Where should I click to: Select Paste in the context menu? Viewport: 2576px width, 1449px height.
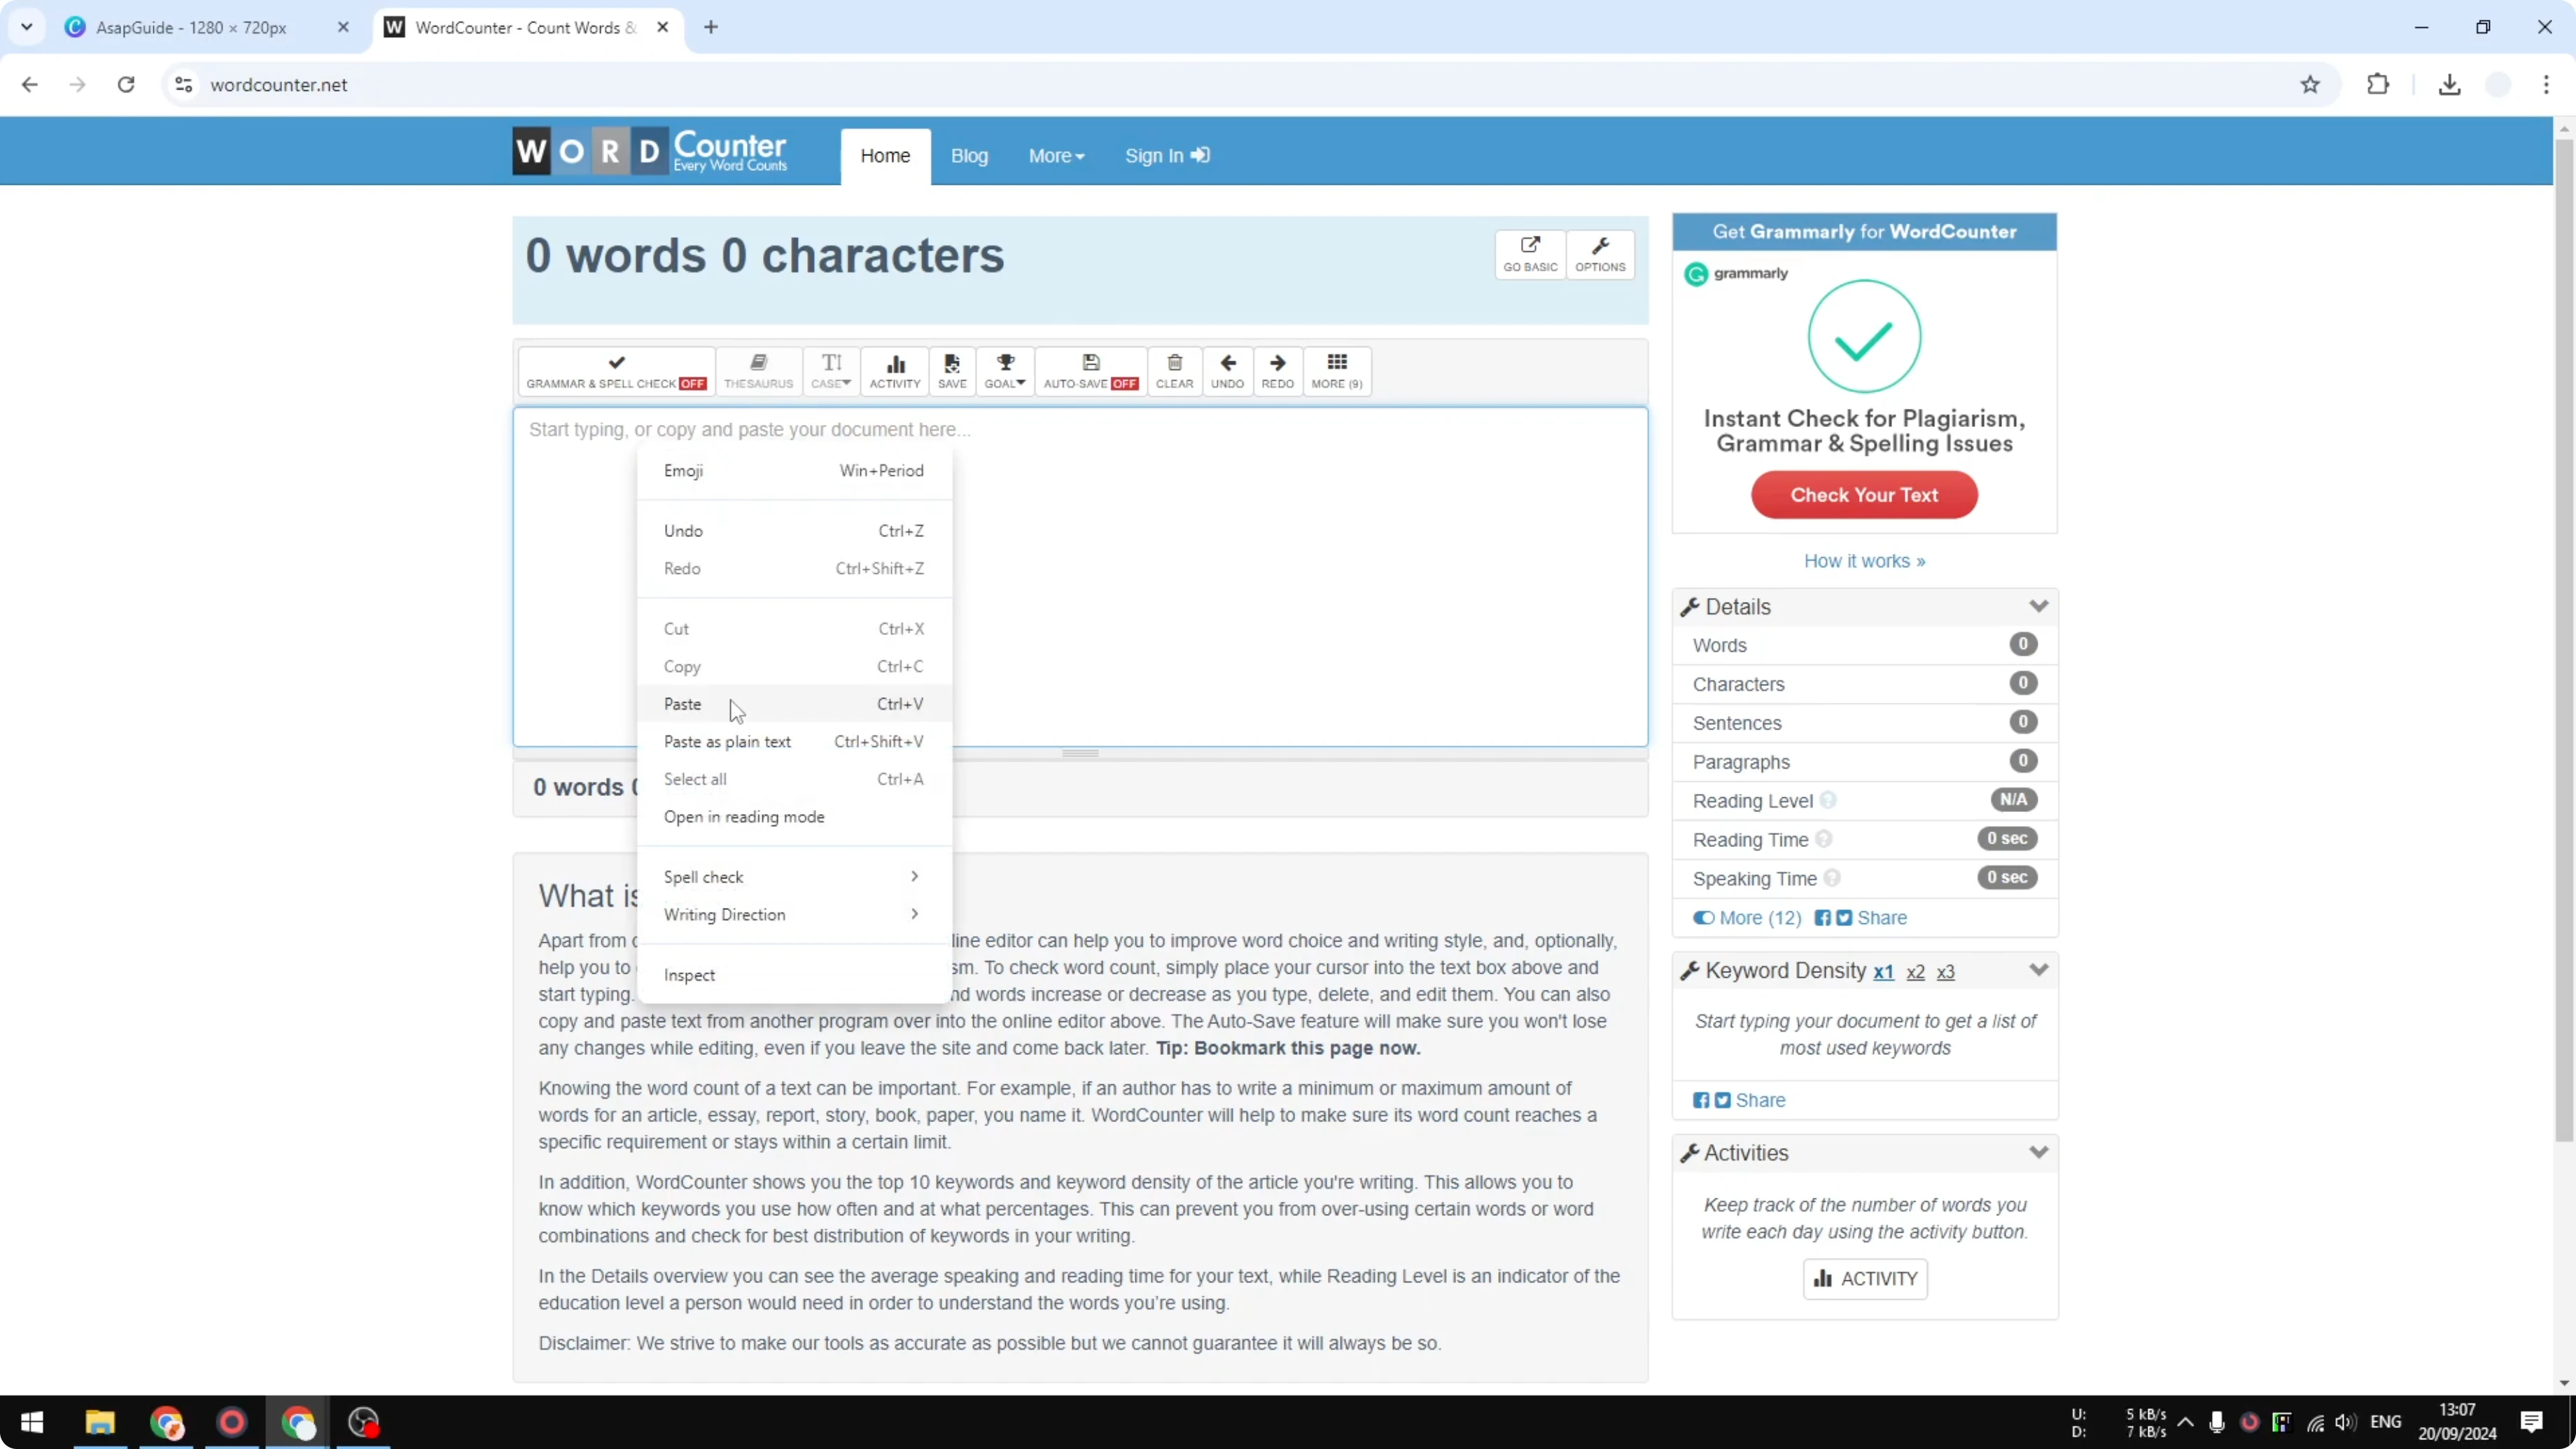click(794, 704)
